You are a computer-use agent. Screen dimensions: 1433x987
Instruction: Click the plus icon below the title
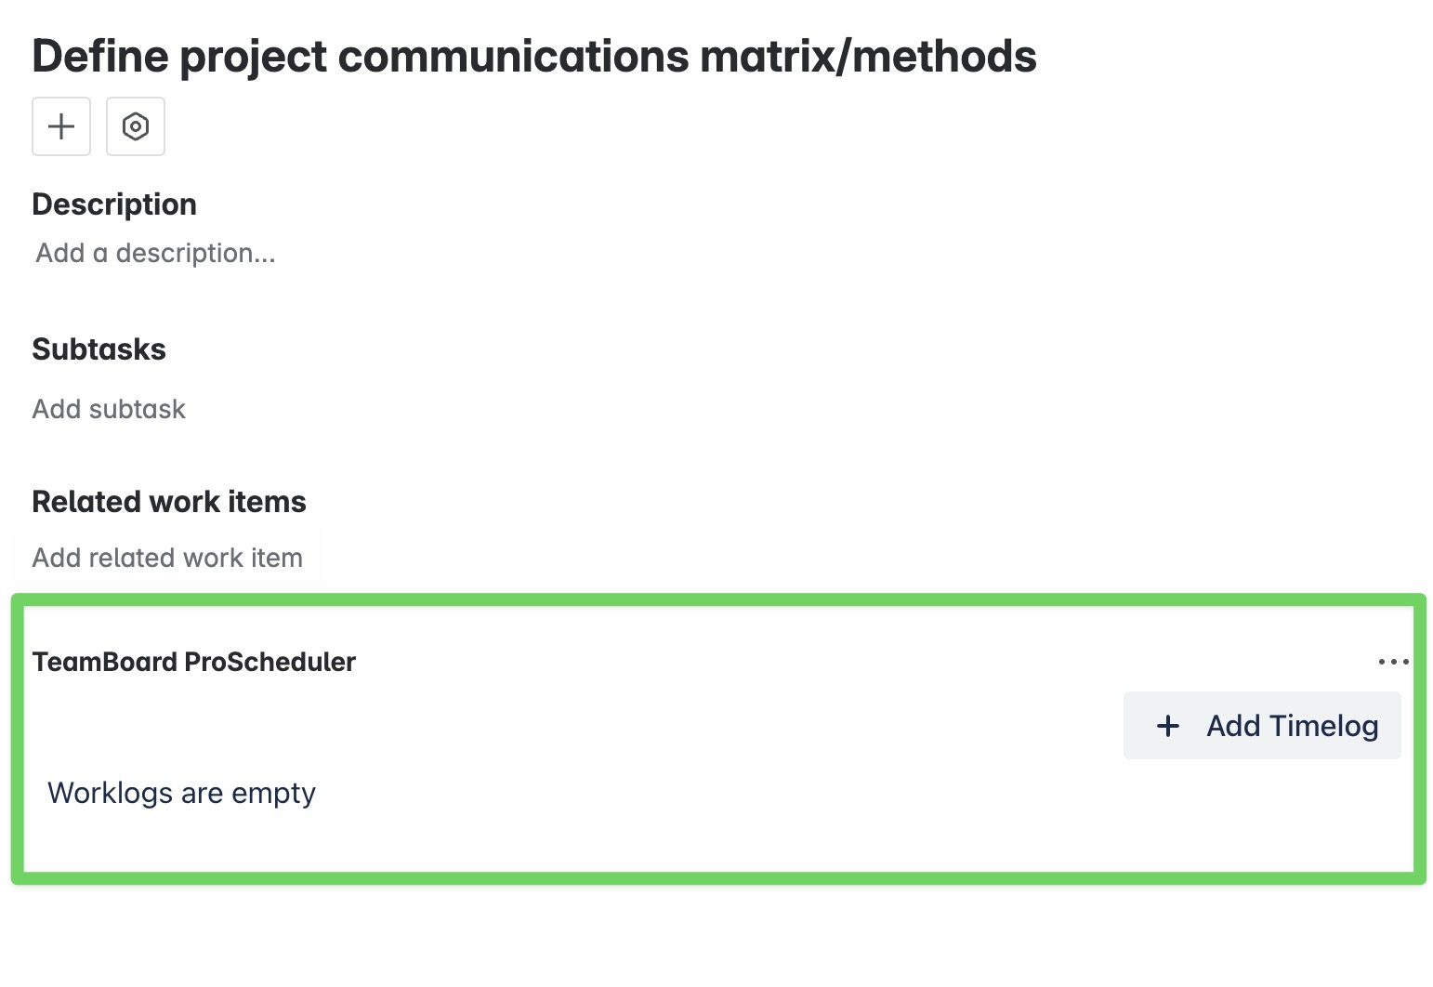[x=61, y=126]
